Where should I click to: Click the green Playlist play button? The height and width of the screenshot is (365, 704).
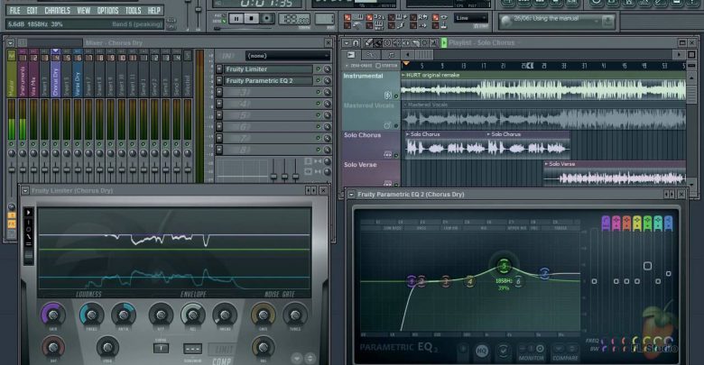pos(444,43)
